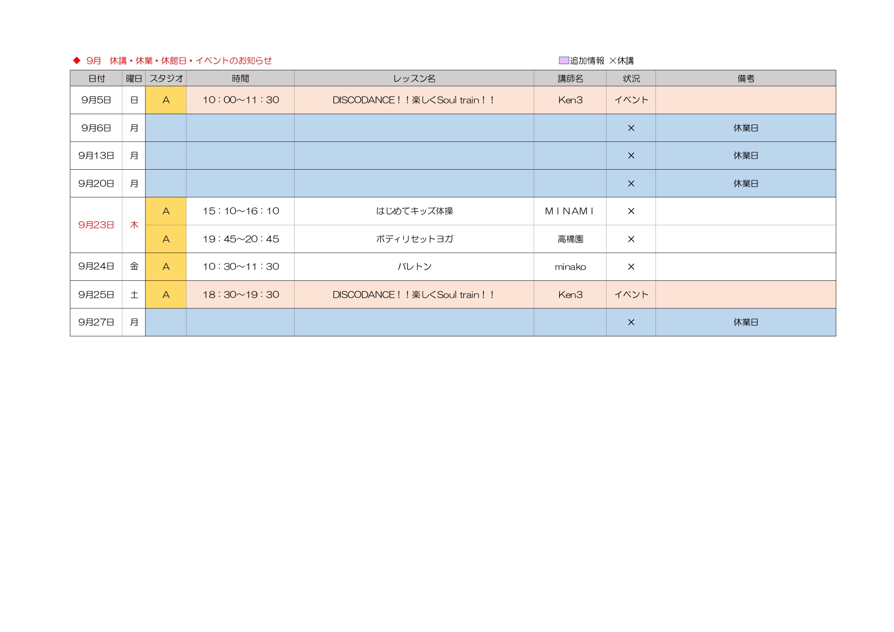Click the 10:00~11:30 time cell
894x632 pixels.
point(241,100)
